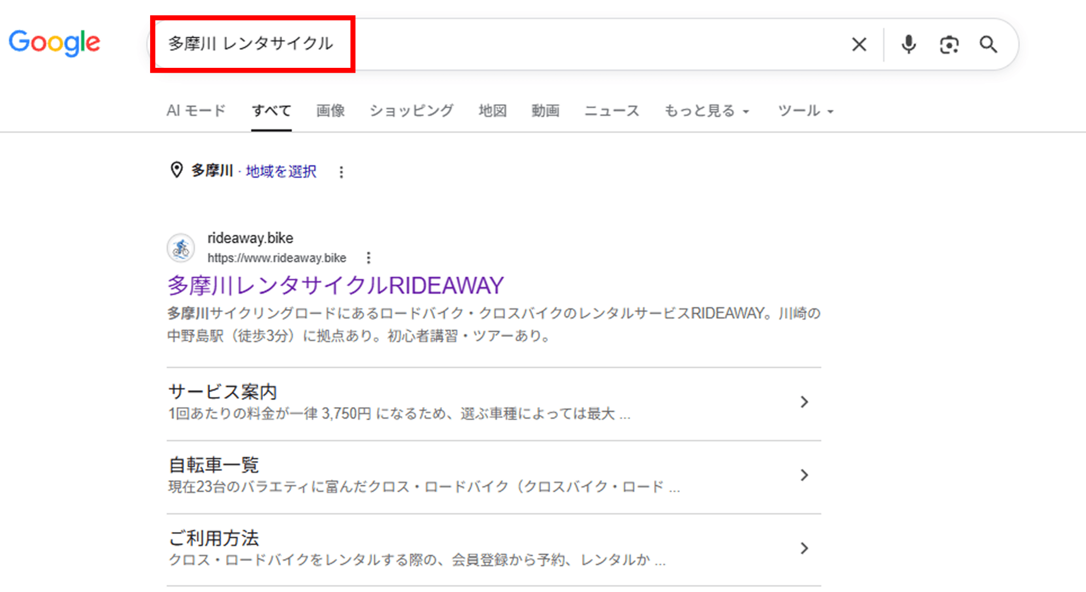Image resolution: width=1086 pixels, height=592 pixels.
Task: Expand chevron on the サービス案内 row
Action: 804,402
